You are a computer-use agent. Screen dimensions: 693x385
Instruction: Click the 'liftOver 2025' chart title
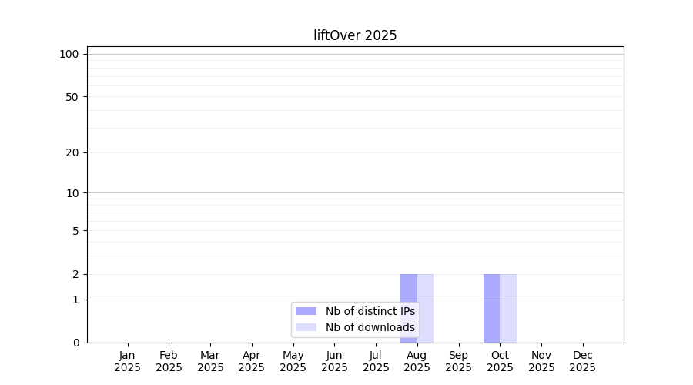point(355,35)
